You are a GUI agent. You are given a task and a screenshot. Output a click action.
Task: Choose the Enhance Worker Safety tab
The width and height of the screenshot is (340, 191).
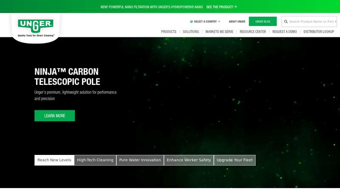pyautogui.click(x=189, y=160)
